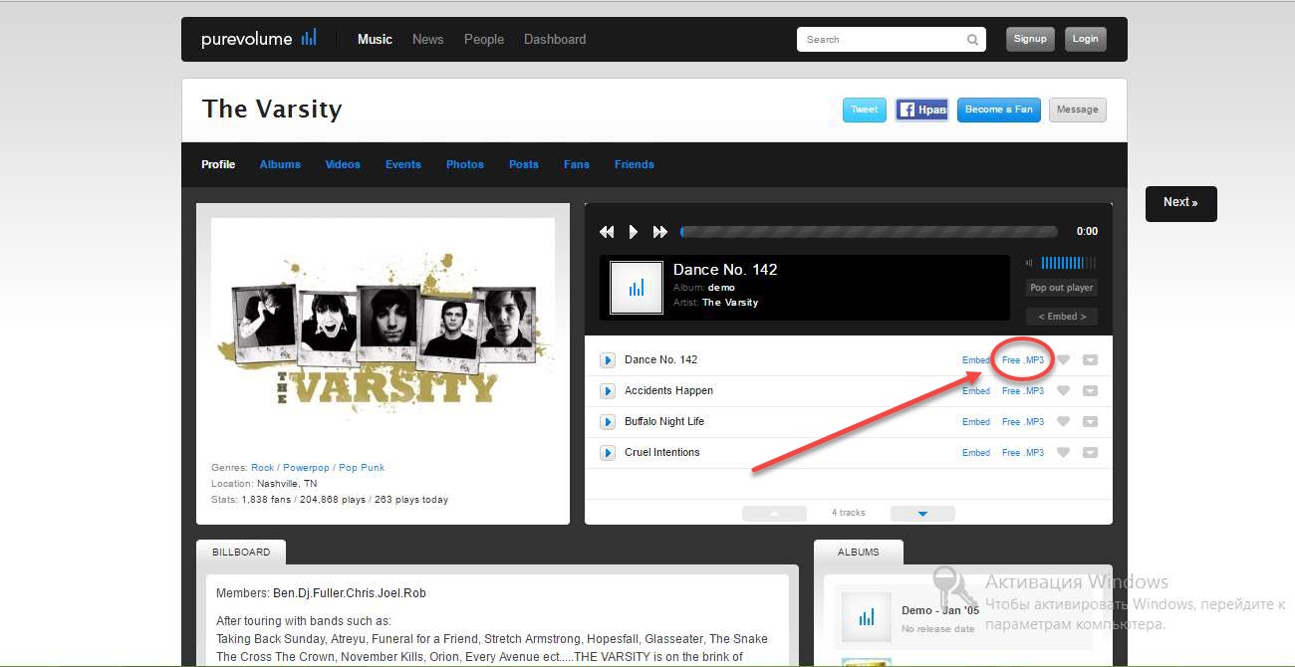The height and width of the screenshot is (667, 1295).
Task: Seek on the track progress bar
Action: tap(869, 232)
